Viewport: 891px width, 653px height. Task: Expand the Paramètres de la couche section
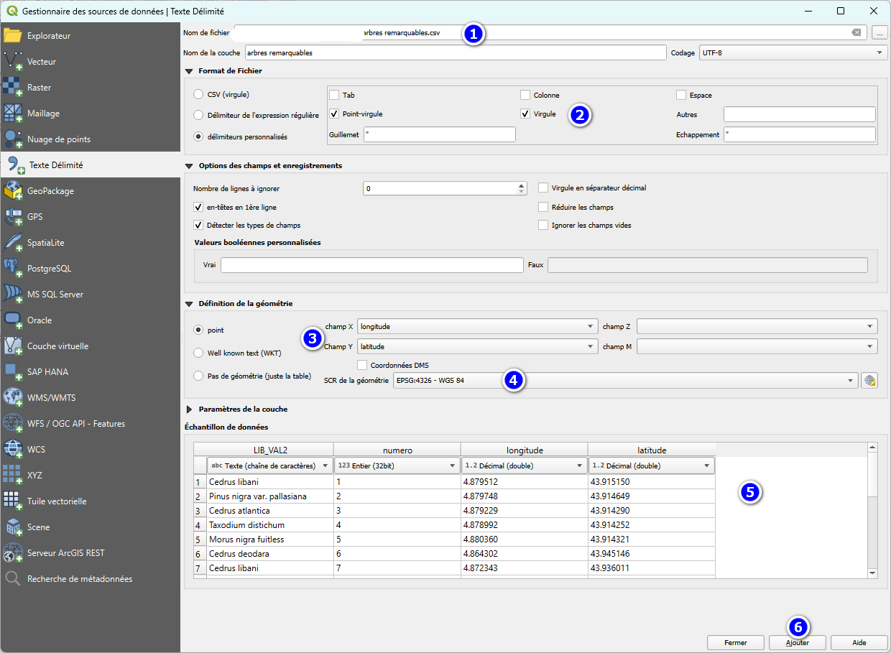[x=190, y=409]
